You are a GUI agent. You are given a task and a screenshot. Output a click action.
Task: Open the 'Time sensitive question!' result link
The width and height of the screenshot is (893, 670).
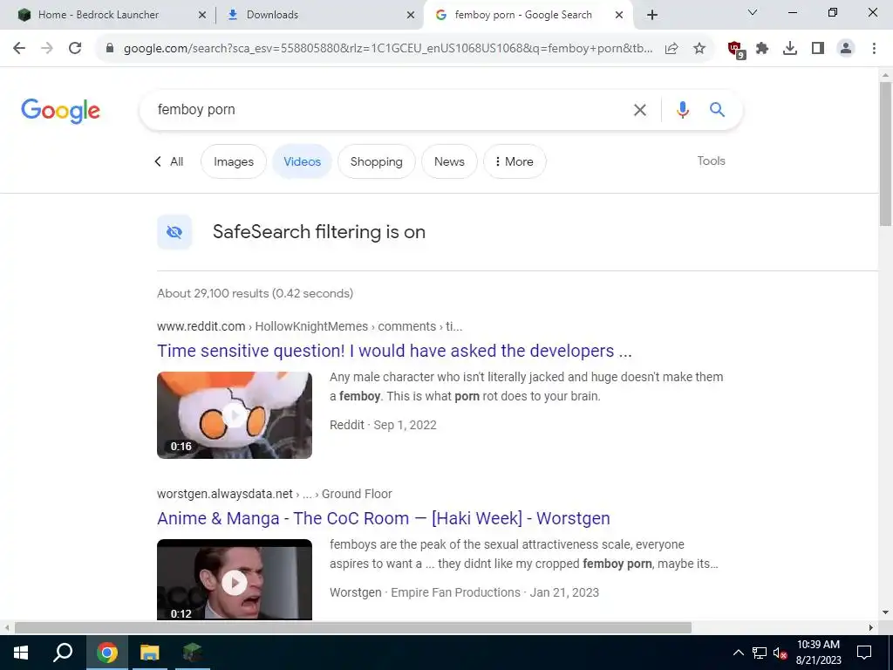[x=394, y=351]
